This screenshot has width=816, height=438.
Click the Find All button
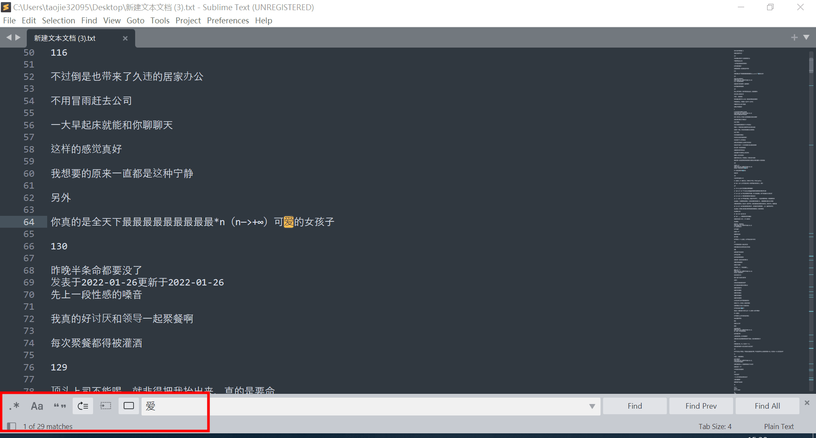(768, 406)
